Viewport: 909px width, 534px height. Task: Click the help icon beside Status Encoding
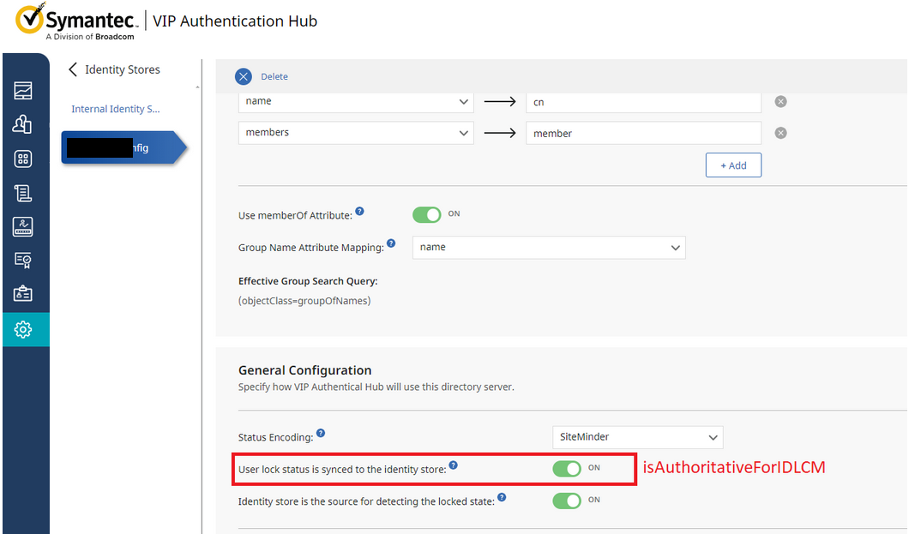(320, 433)
